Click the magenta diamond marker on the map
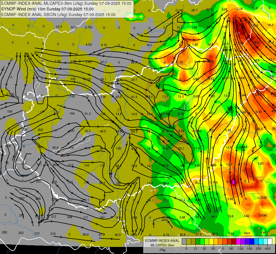Screen dimensions: 276x254 234,182
